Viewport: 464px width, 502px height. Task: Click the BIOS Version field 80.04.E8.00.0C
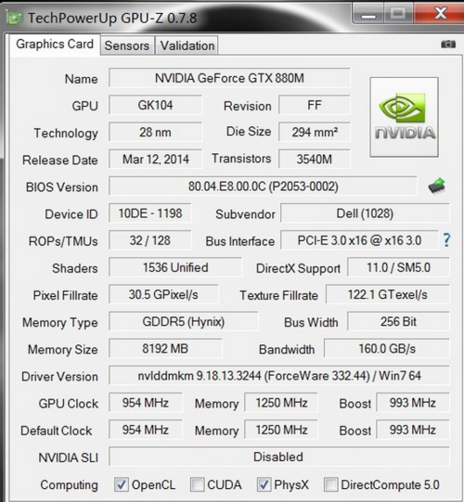pyautogui.click(x=263, y=186)
